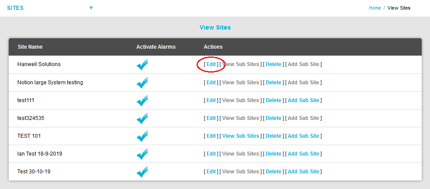Click Edit for Hanwell Solutions

pos(211,64)
